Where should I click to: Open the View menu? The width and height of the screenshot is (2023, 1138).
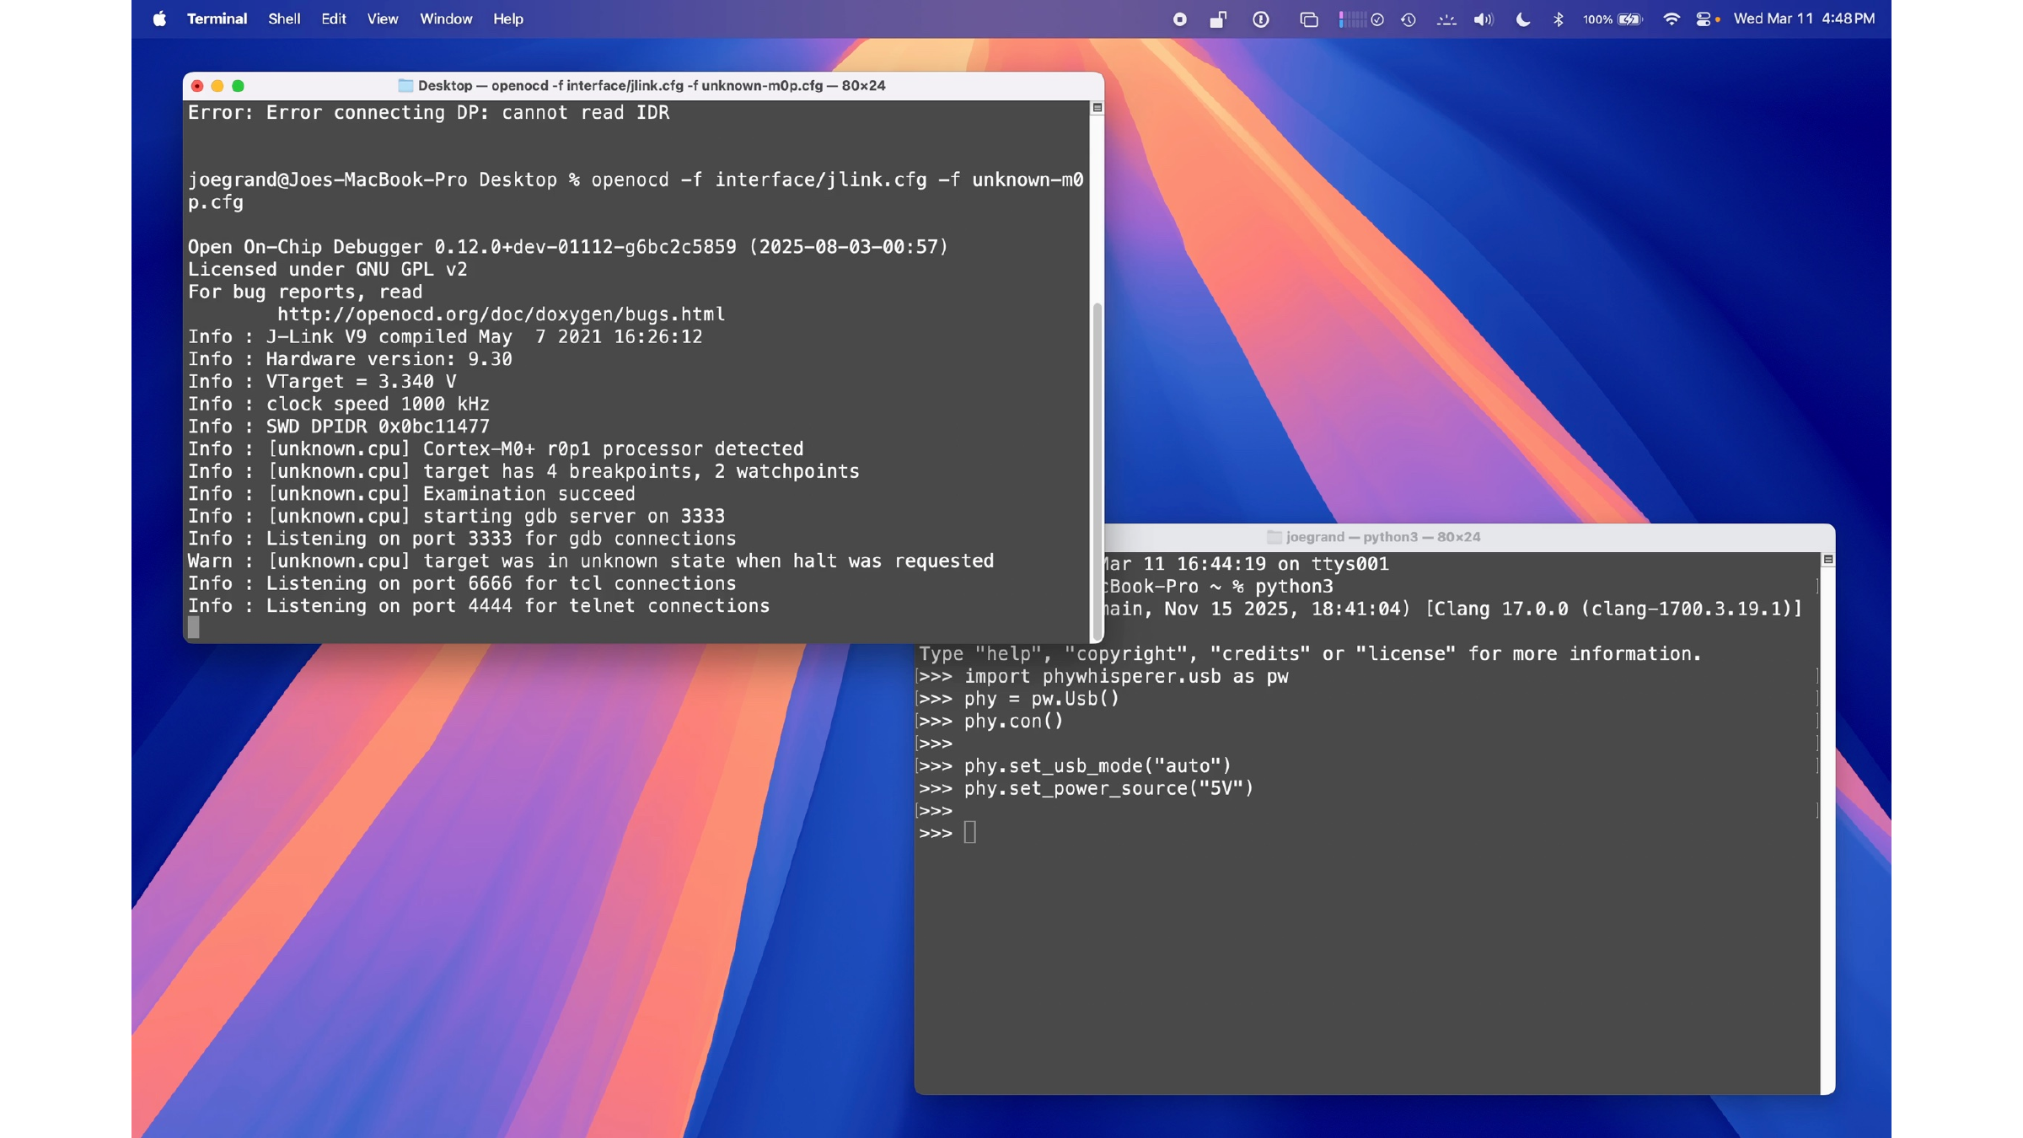pyautogui.click(x=382, y=19)
